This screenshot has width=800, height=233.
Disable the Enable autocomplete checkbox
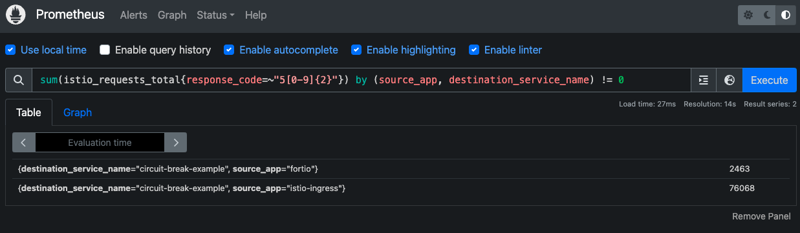(229, 50)
